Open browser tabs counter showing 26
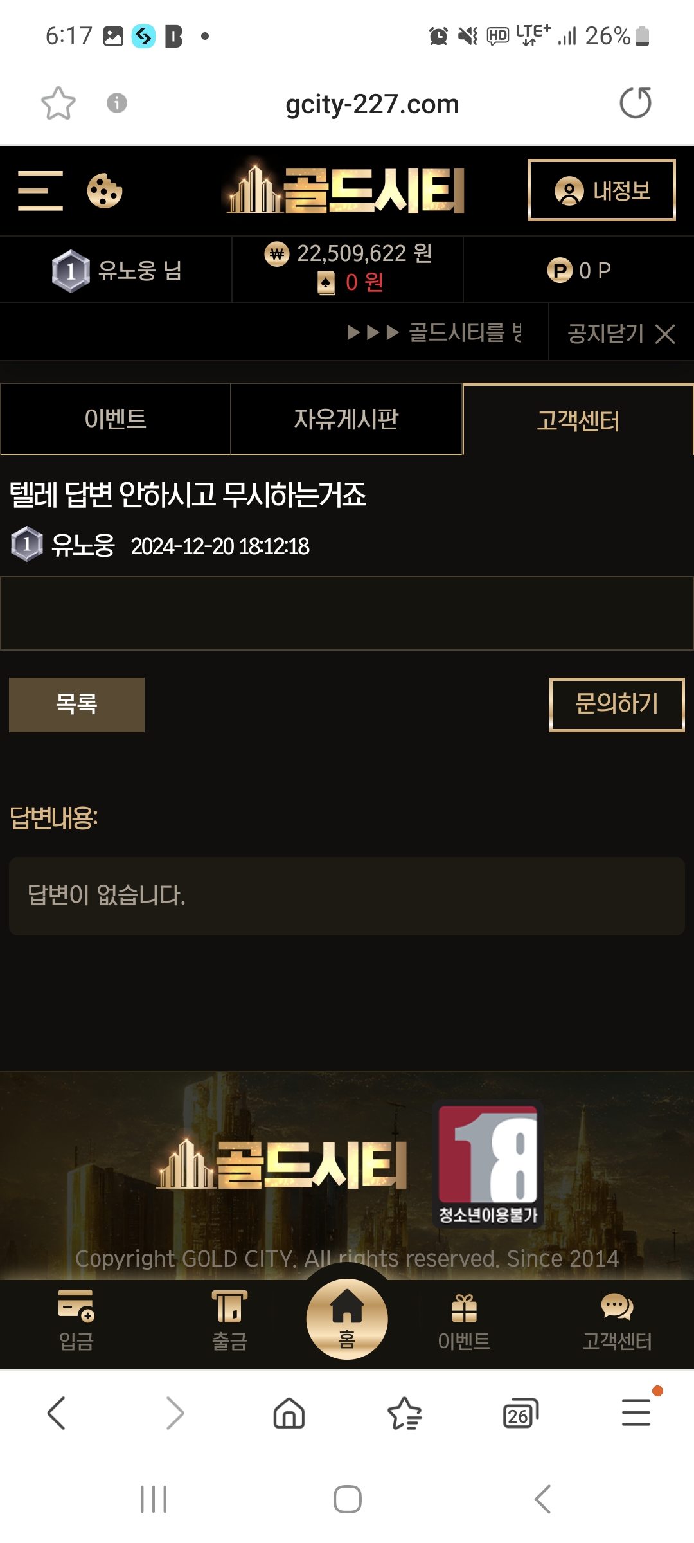694x1543 pixels. coord(520,1413)
